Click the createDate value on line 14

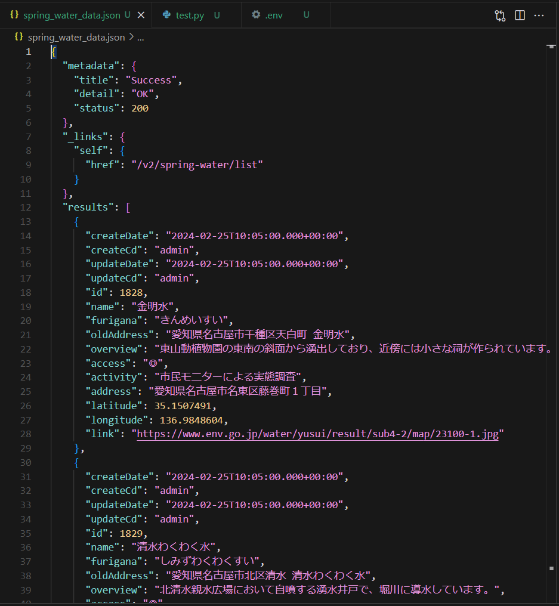click(x=254, y=236)
